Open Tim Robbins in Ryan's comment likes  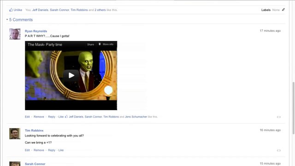click(x=111, y=117)
